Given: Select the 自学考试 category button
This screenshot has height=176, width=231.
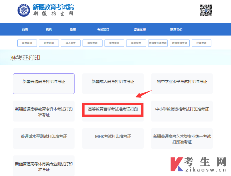Looking at the screenshot, I should click(x=93, y=43).
